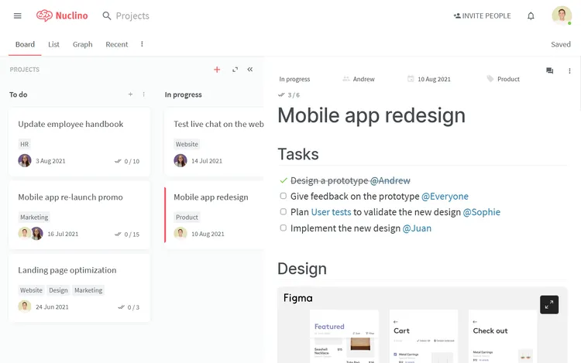Click Website tag on Test live chat card
This screenshot has height=363, width=581.
click(x=187, y=144)
